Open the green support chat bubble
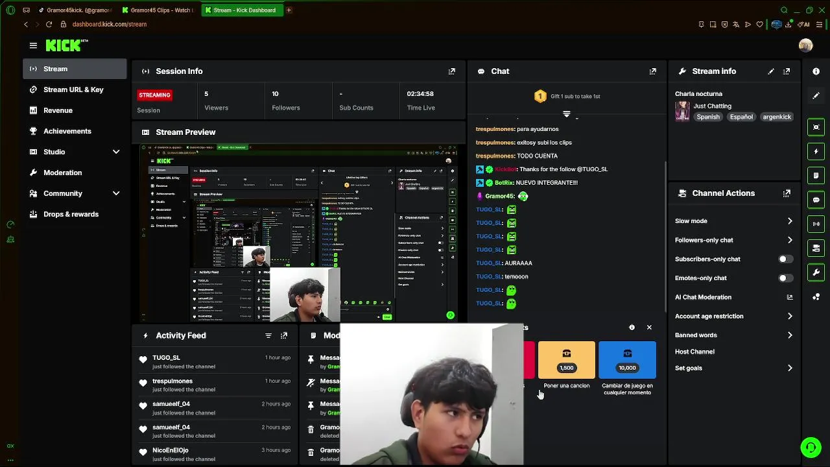Screen dimensions: 830x467 click(811, 448)
